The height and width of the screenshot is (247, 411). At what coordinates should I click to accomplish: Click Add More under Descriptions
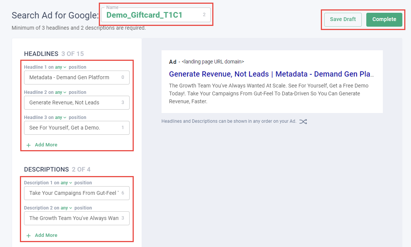46,235
